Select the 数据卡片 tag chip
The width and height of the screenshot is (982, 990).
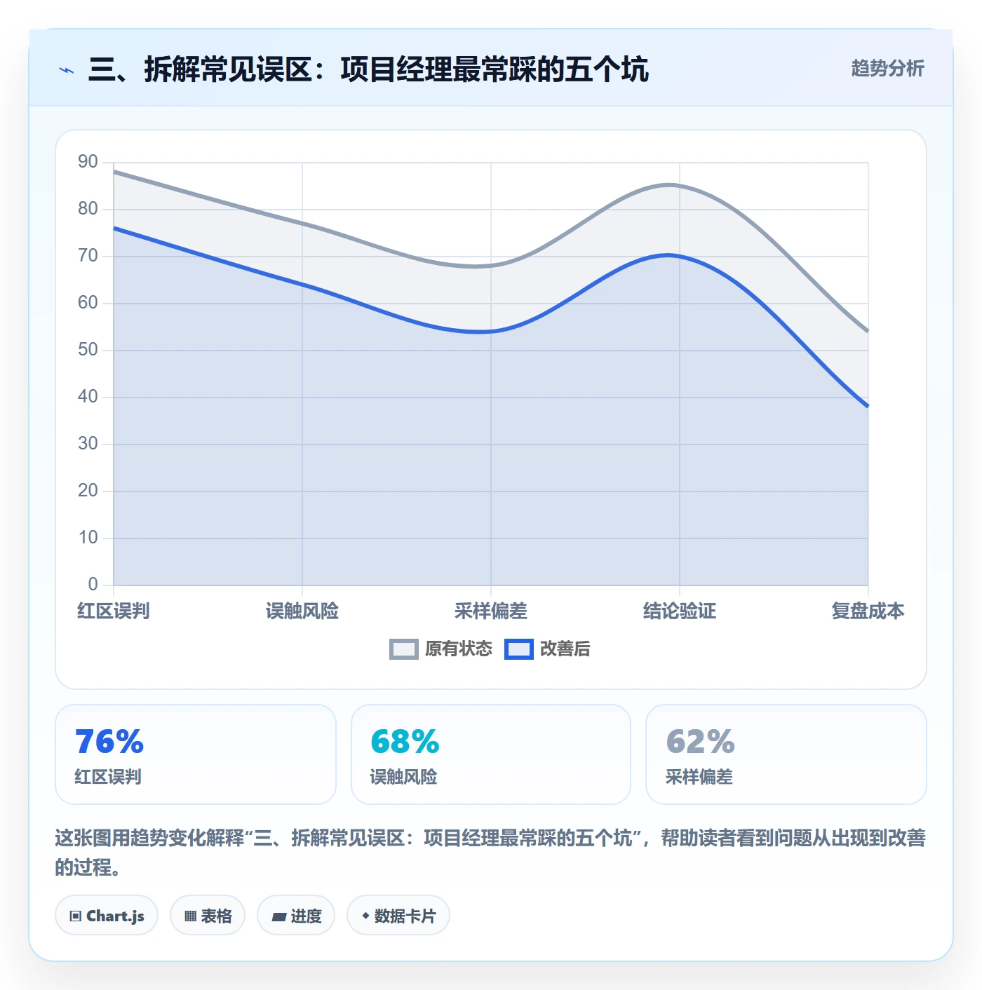pos(398,916)
